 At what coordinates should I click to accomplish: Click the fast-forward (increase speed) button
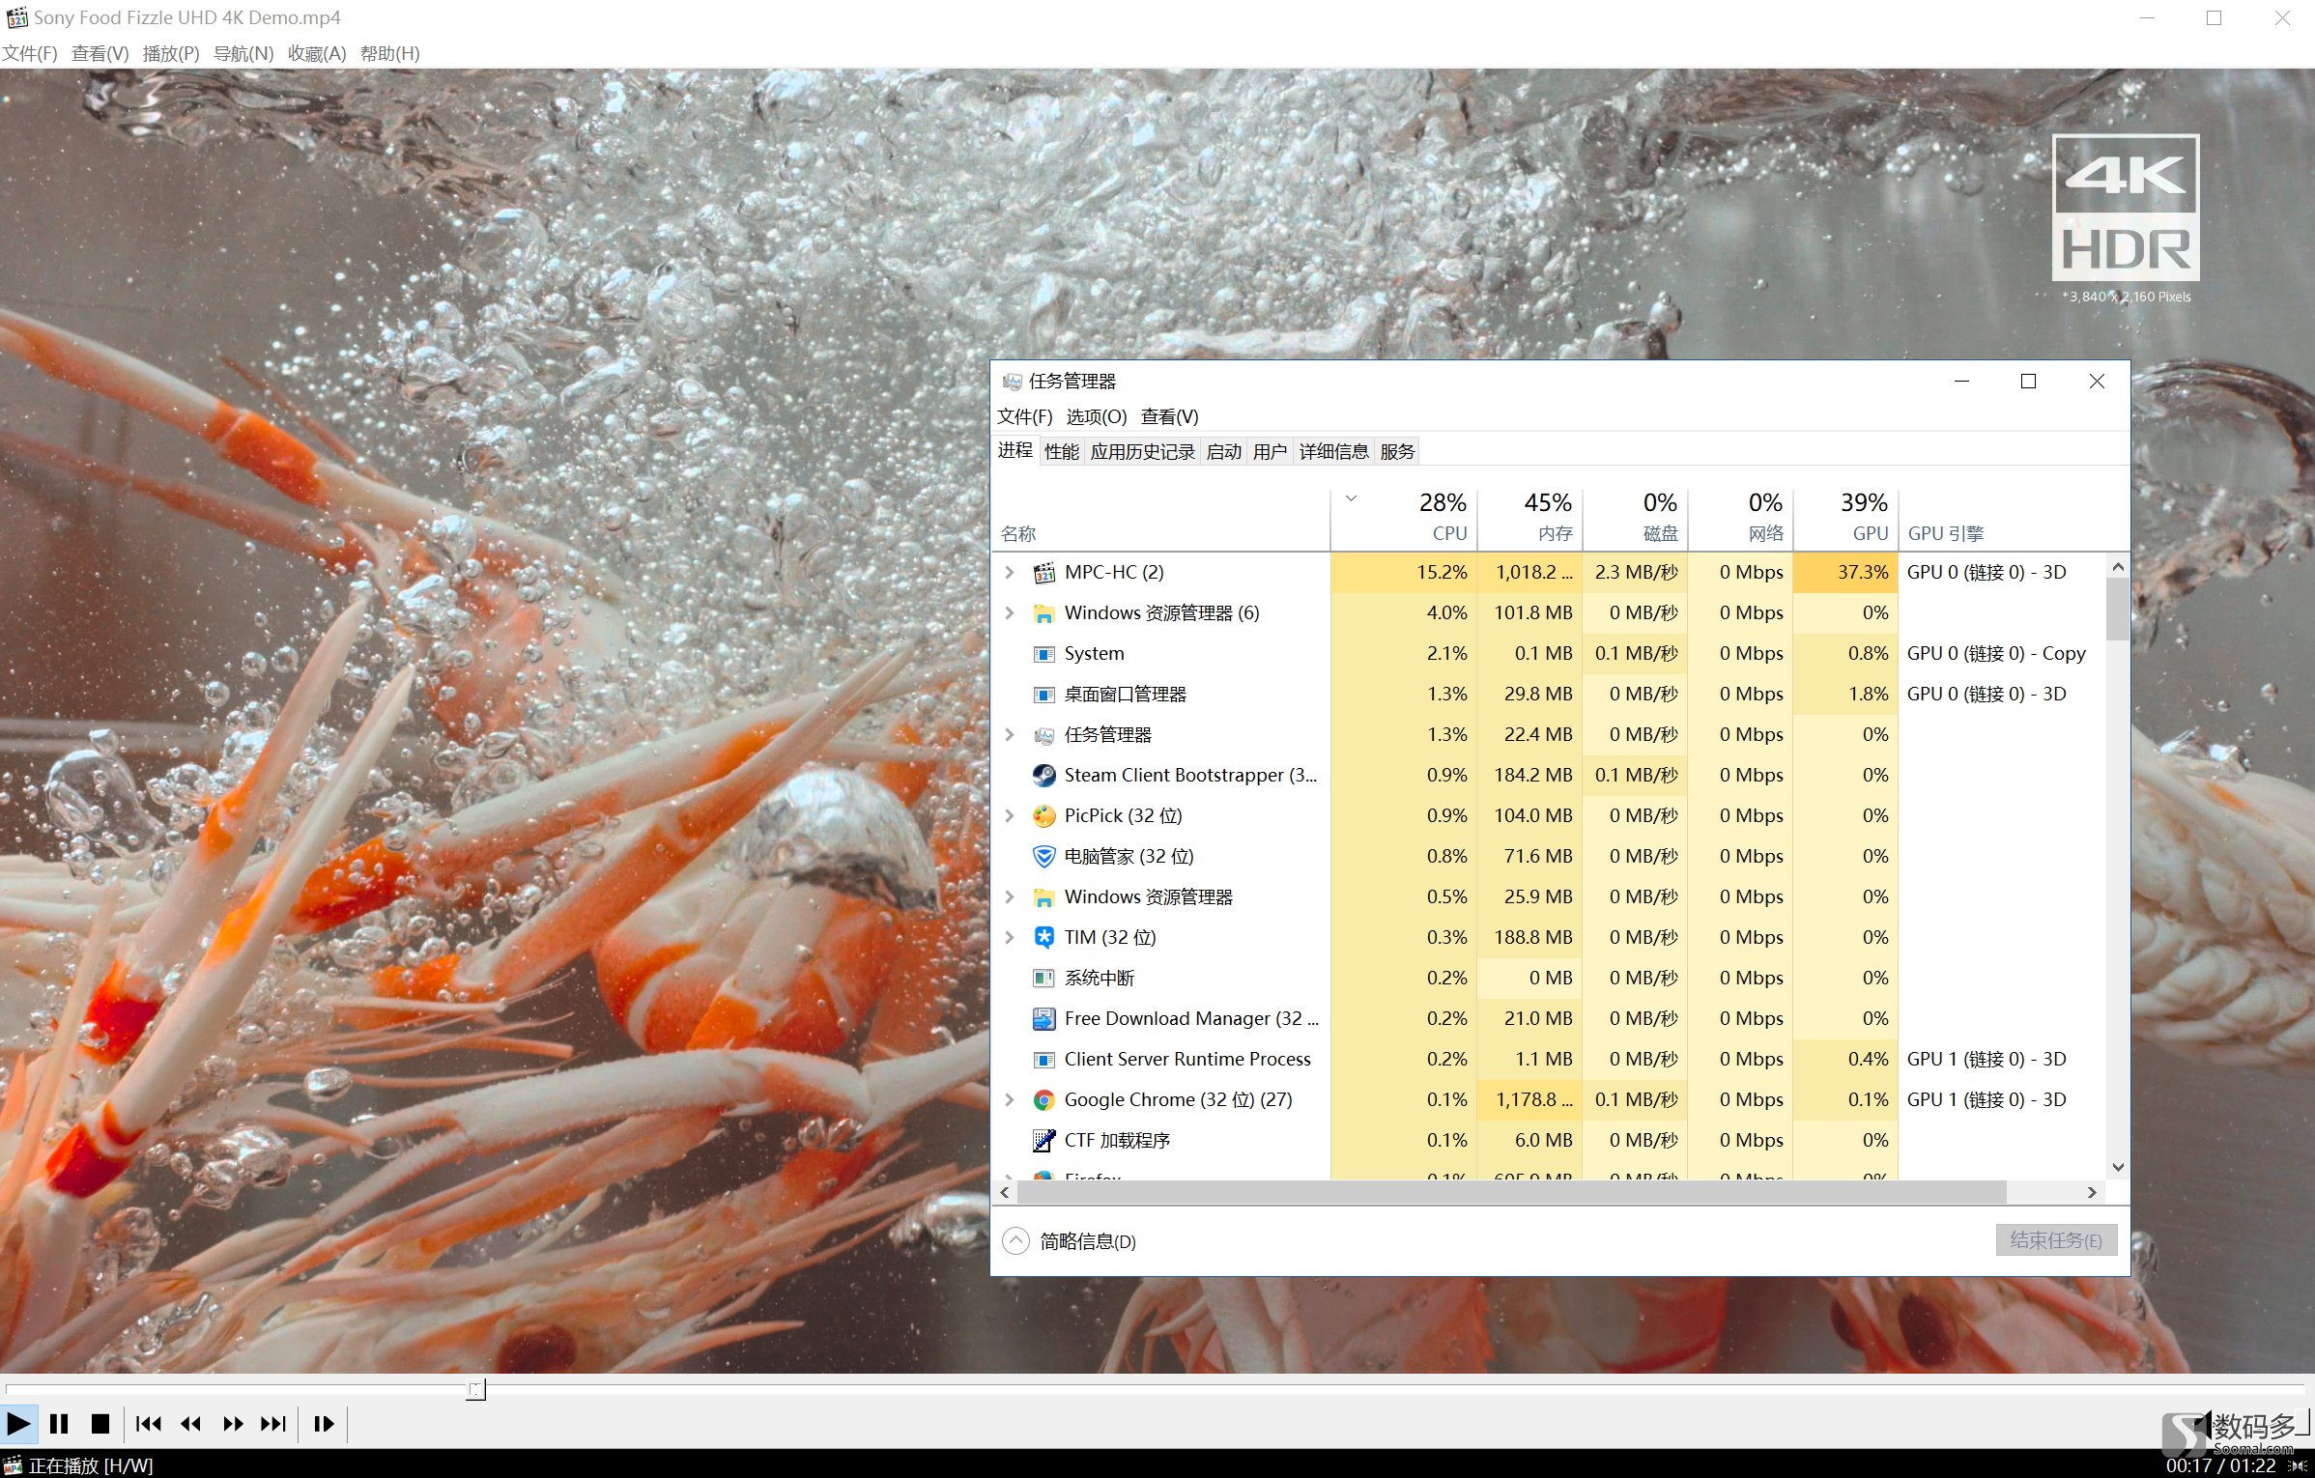pyautogui.click(x=233, y=1423)
